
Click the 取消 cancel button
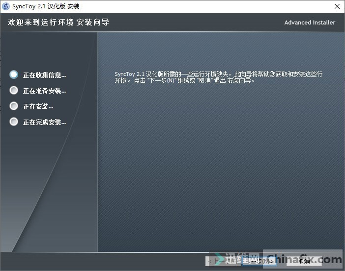coord(304,261)
